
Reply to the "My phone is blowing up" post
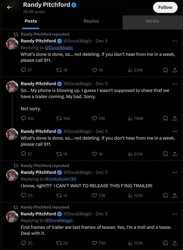coord(24,118)
